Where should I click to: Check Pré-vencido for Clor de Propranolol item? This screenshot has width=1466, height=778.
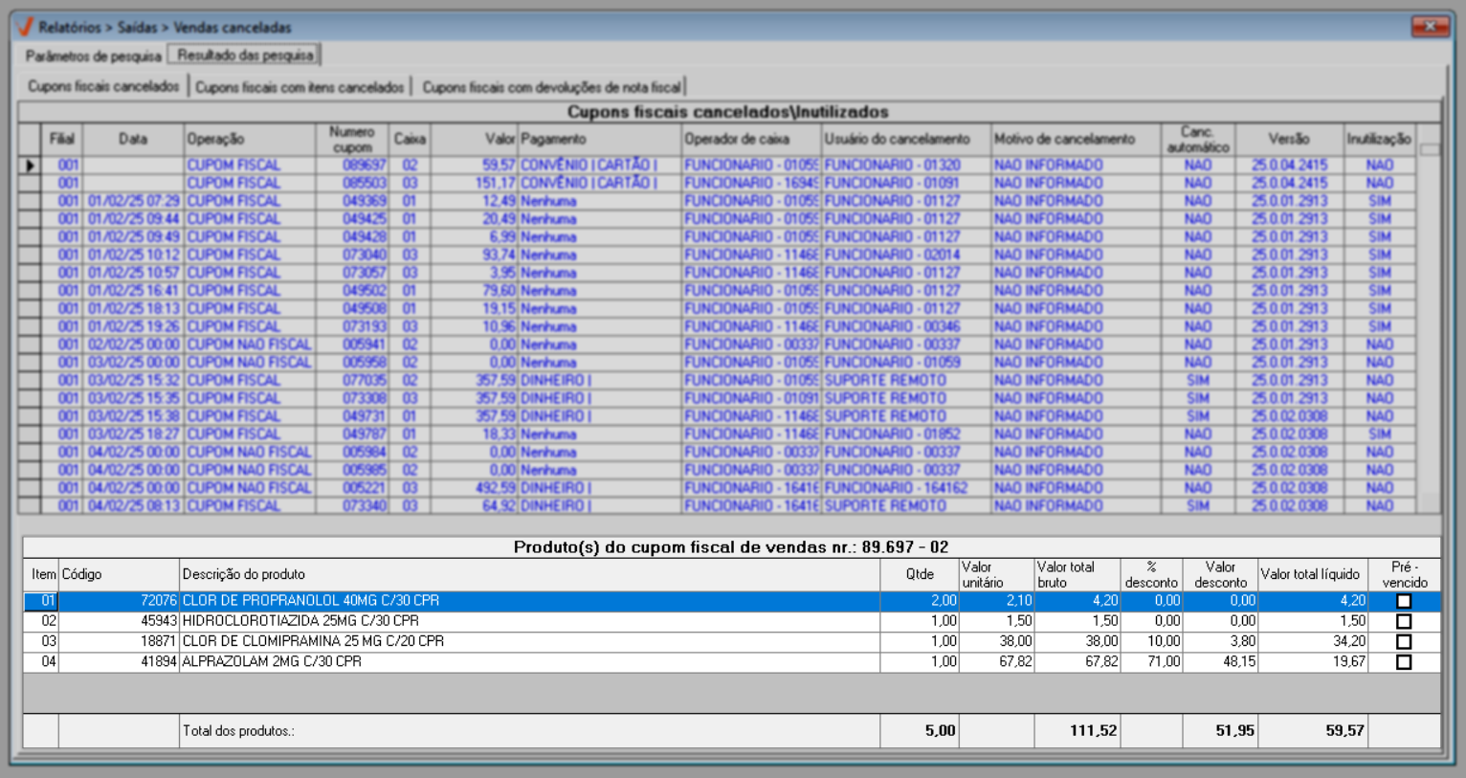[x=1404, y=601]
